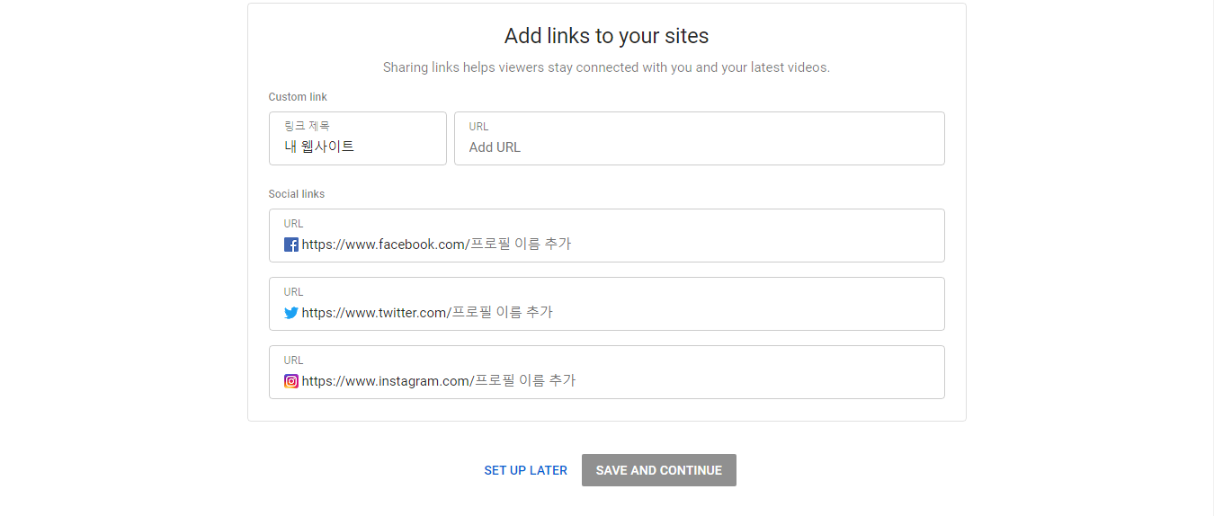Viewport: 1214px width, 516px height.
Task: Click the Instagram logo icon
Action: click(291, 381)
